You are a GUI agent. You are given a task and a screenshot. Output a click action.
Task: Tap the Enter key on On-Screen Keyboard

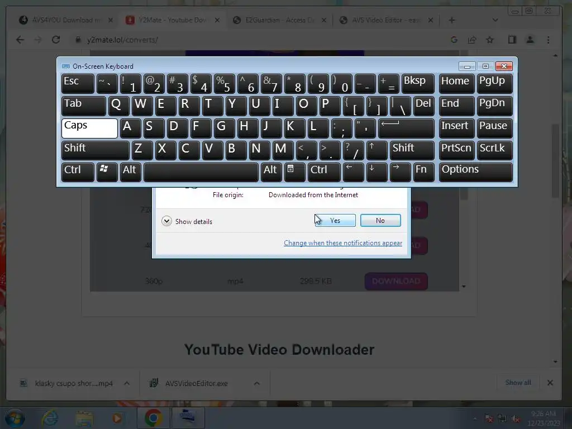click(407, 128)
